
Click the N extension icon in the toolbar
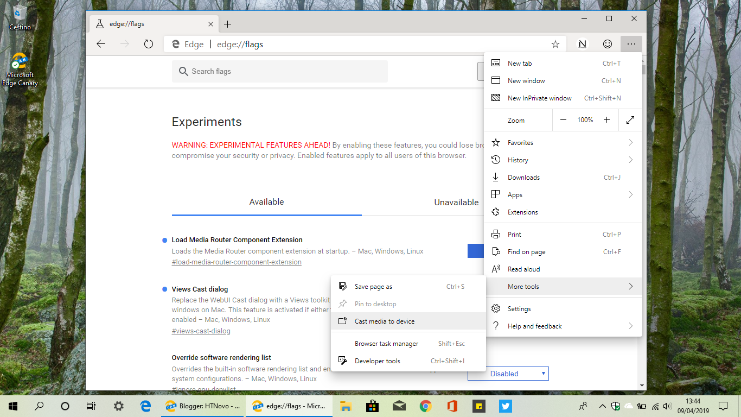[582, 44]
